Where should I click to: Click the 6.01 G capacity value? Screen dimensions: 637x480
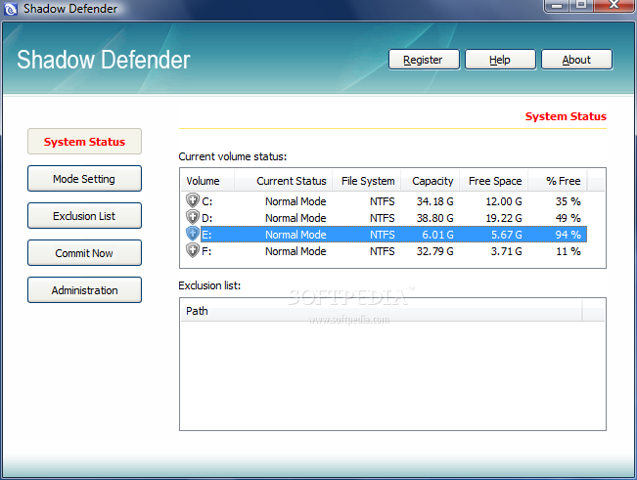pos(438,235)
